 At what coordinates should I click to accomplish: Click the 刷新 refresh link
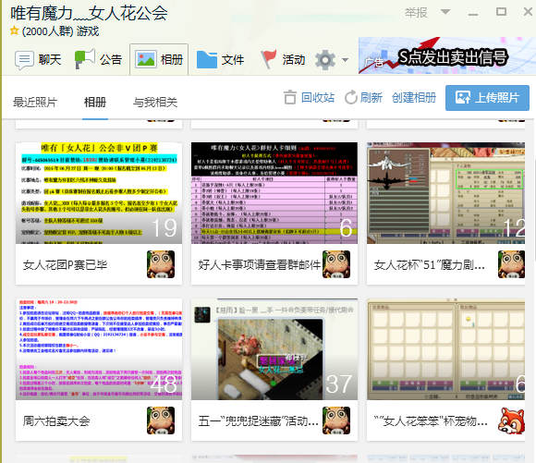371,97
